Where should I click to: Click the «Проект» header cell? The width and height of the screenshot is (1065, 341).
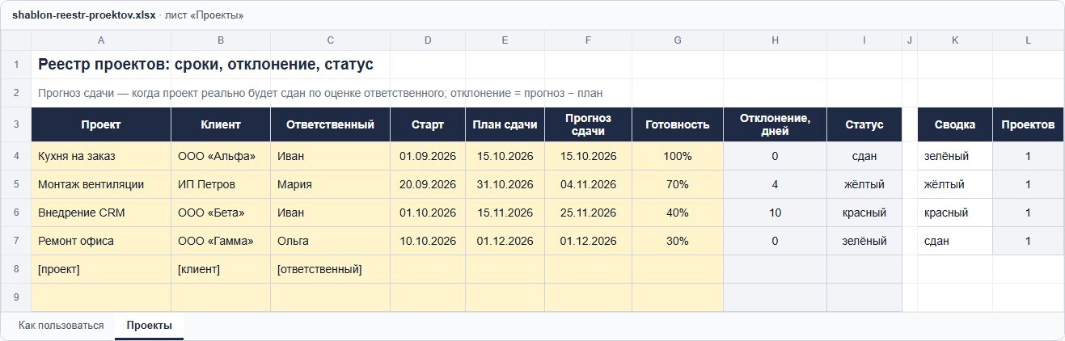[x=101, y=124]
